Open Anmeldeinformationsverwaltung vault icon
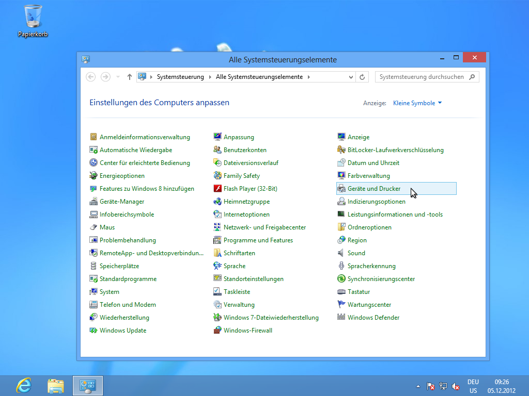Viewport: 529px width, 396px height. coord(94,137)
